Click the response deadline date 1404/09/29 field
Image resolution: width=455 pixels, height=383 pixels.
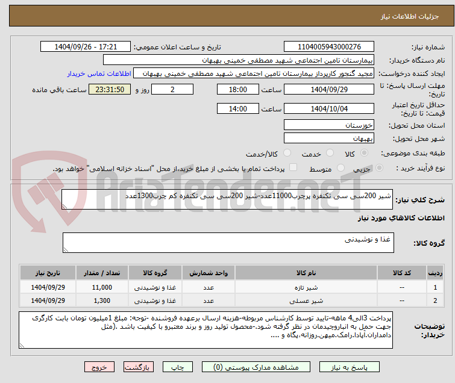tap(329, 89)
